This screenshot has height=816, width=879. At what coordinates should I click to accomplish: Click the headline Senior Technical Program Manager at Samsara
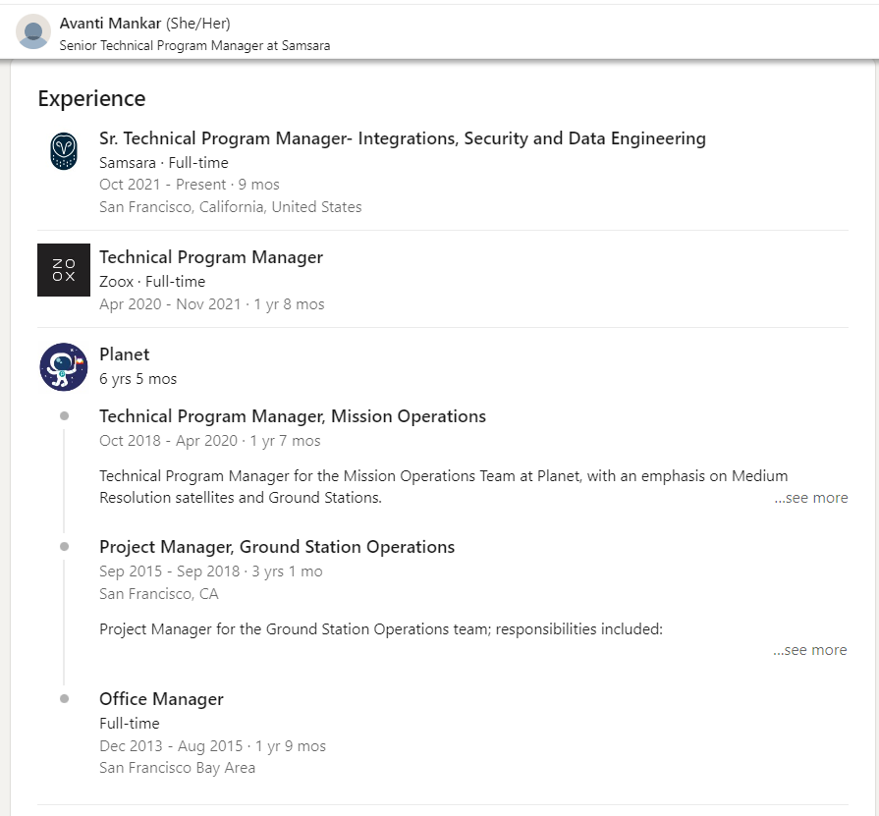click(194, 45)
